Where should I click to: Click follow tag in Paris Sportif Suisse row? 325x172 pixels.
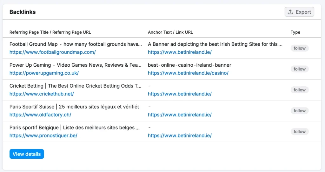point(300,111)
